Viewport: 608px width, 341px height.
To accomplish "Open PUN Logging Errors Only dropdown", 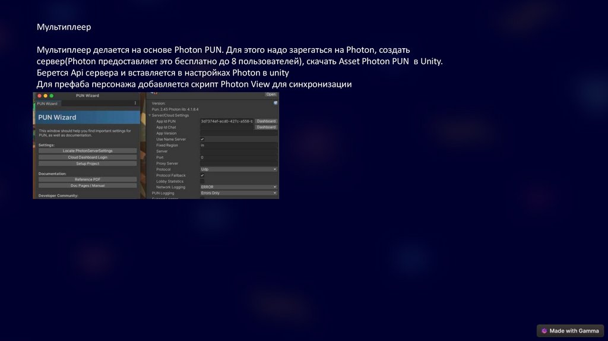I will click(239, 193).
